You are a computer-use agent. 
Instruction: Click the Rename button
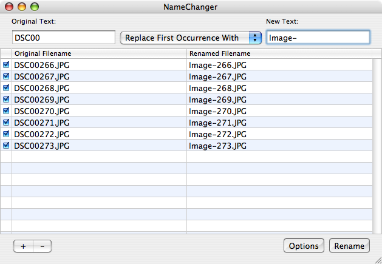(x=349, y=246)
